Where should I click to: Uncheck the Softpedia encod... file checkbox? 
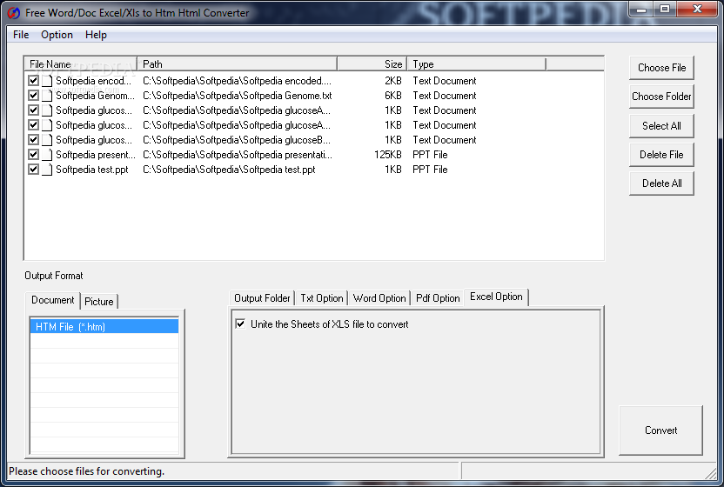click(x=33, y=81)
